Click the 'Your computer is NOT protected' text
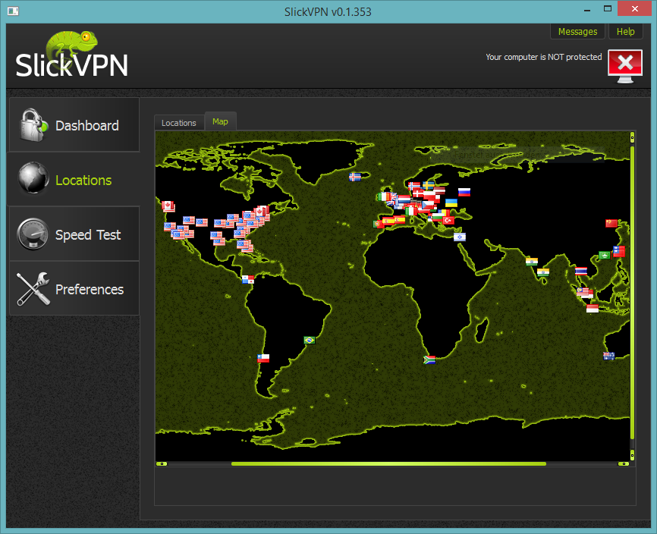The image size is (657, 534). [x=543, y=57]
